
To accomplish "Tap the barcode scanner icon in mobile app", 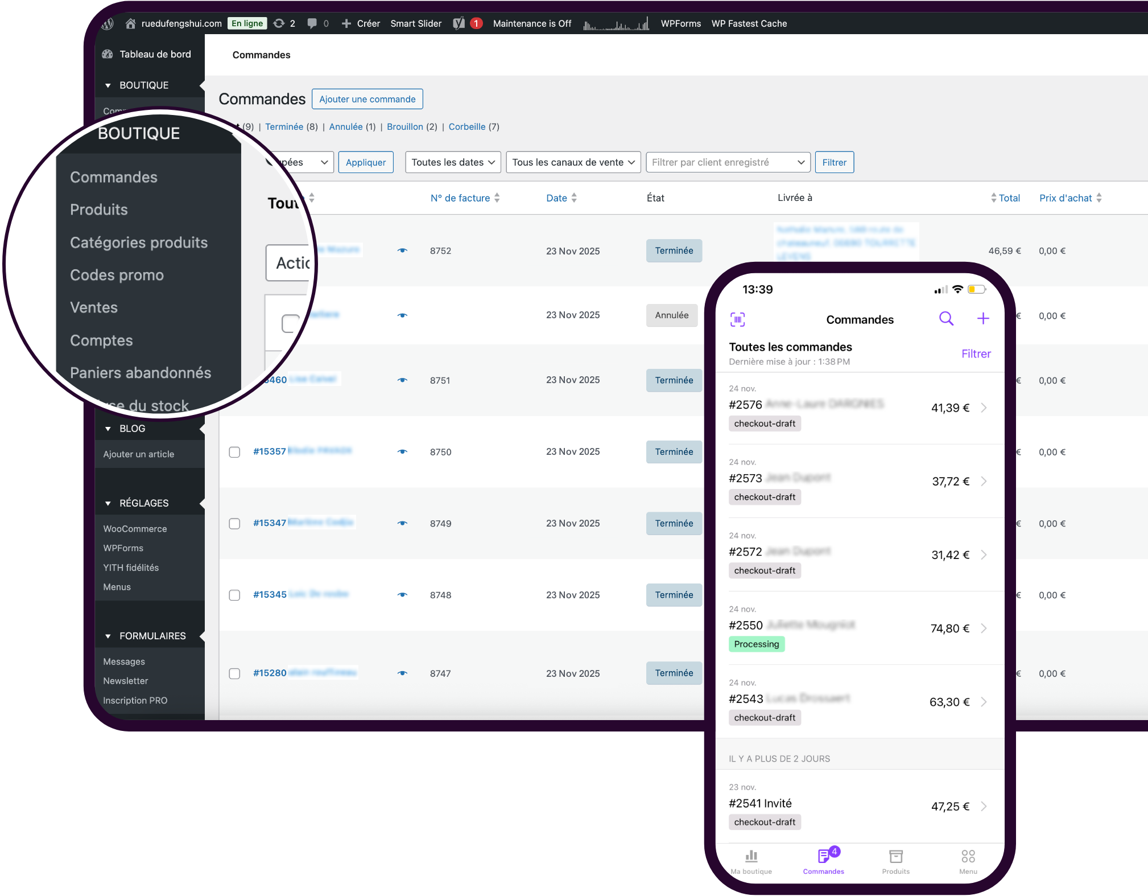I will (737, 319).
